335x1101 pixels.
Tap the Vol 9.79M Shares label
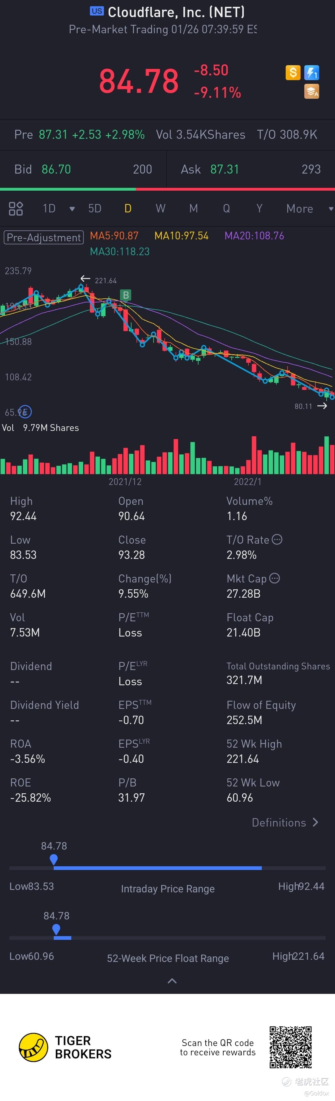[x=41, y=428]
